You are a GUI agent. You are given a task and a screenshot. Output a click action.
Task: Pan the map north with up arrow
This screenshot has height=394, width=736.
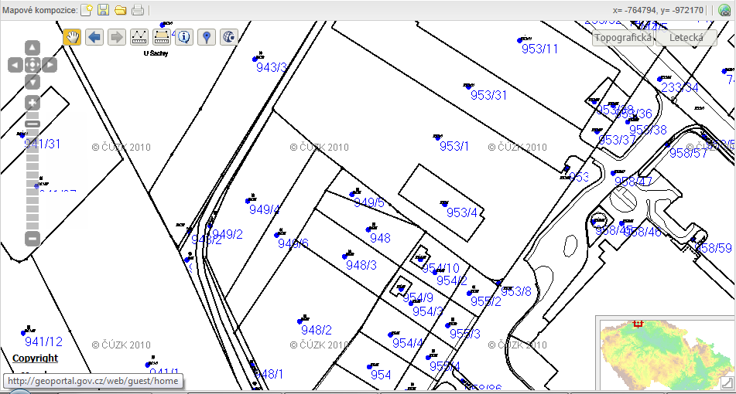click(x=33, y=48)
